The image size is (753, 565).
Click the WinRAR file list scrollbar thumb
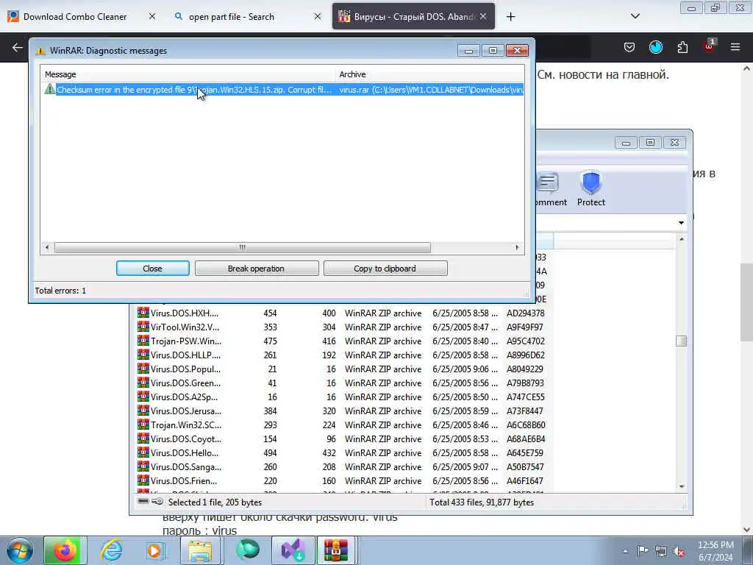pos(681,341)
